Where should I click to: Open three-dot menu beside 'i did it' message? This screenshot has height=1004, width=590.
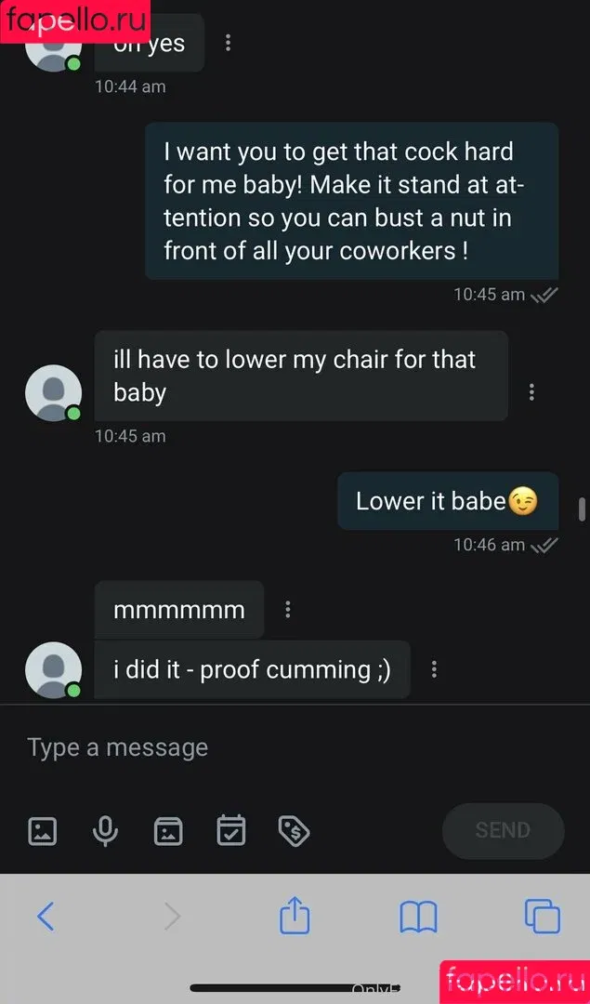coord(434,669)
